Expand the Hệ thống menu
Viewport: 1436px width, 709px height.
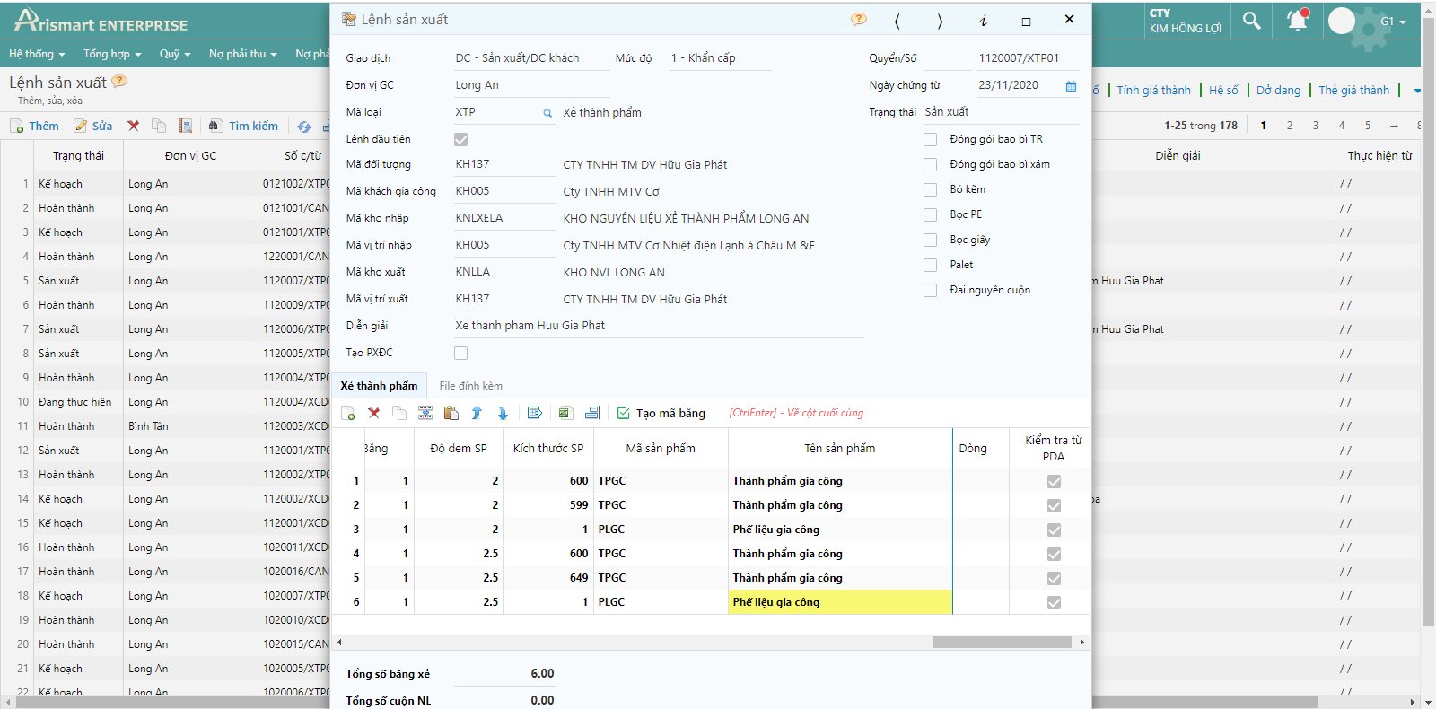point(37,54)
